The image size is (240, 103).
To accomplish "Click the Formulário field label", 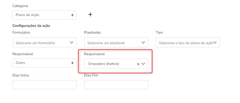I will tap(21, 32).
